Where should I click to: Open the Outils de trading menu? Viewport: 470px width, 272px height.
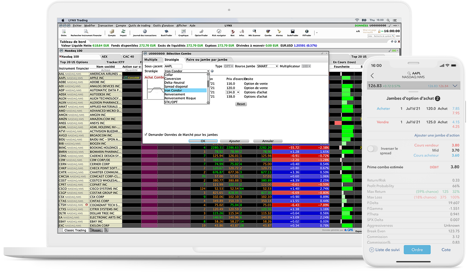[139, 25]
